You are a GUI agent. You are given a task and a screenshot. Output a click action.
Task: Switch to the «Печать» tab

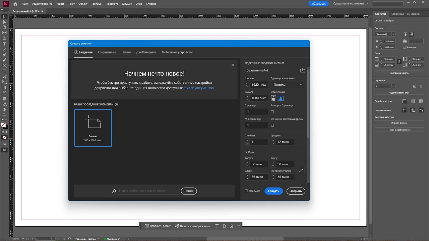coord(126,52)
